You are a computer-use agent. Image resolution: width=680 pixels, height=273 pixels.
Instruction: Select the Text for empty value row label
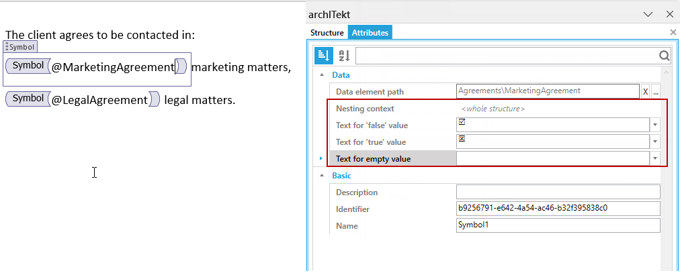click(x=374, y=159)
